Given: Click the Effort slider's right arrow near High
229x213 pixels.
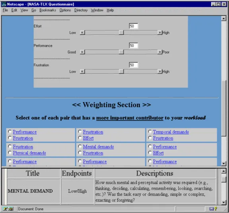Looking at the screenshot, I should tap(160, 33).
